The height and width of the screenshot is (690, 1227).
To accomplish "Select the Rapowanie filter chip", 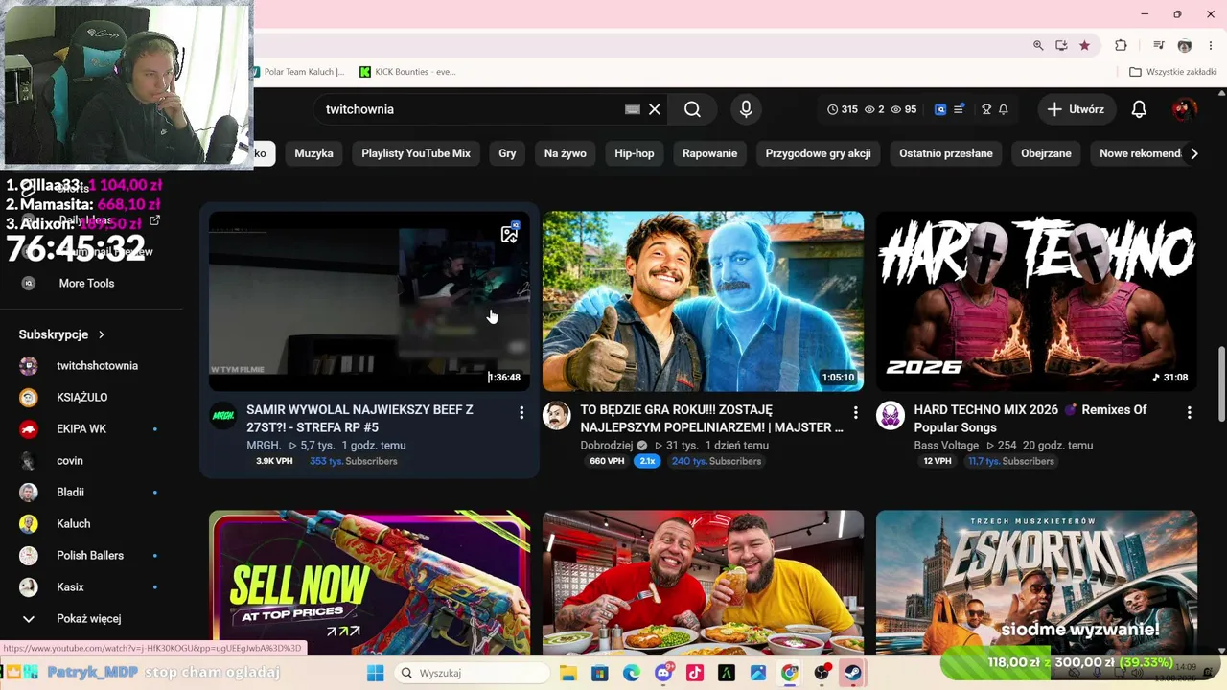I will 709,153.
